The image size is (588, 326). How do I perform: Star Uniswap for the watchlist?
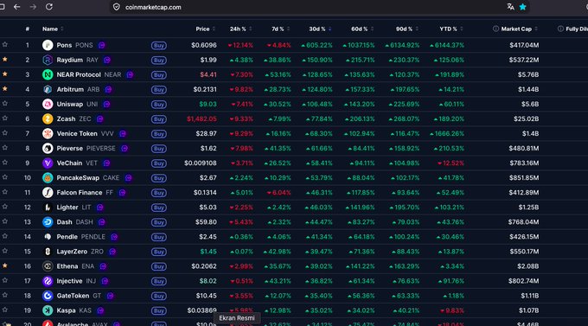(x=5, y=104)
